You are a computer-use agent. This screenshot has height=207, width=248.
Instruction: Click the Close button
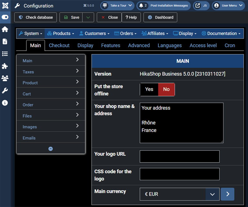[x=109, y=17]
